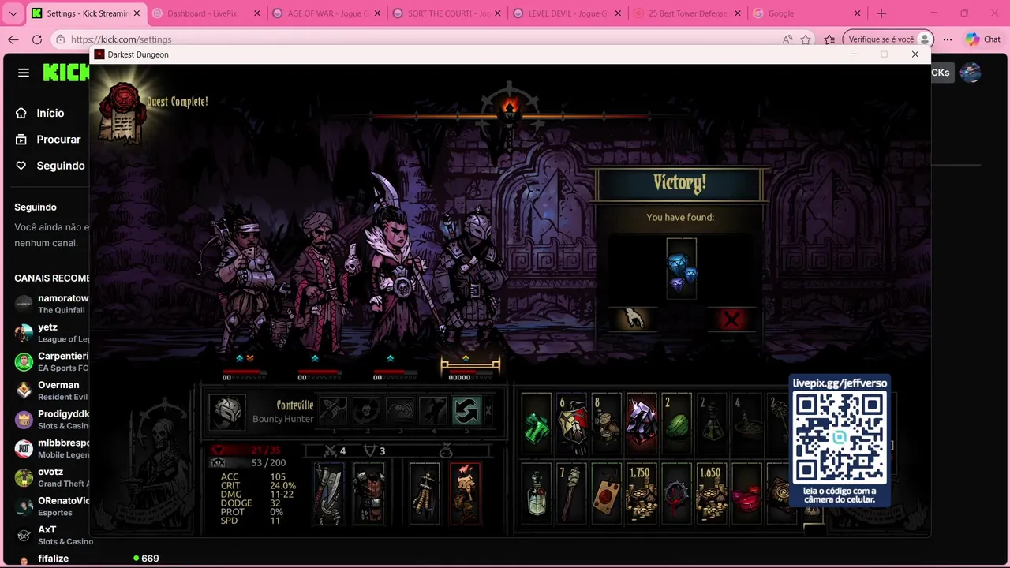This screenshot has height=568, width=1010.
Task: Open a new browser tab
Action: point(881,13)
